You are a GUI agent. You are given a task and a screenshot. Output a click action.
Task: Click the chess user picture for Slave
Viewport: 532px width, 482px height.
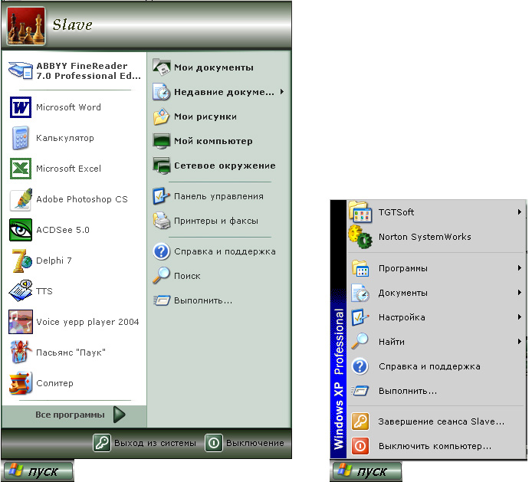[26, 26]
